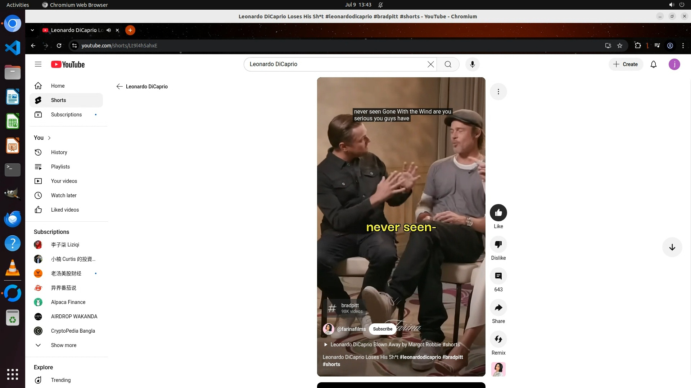The image size is (691, 388).
Task: Open the comments with 643 replies
Action: pos(498,276)
